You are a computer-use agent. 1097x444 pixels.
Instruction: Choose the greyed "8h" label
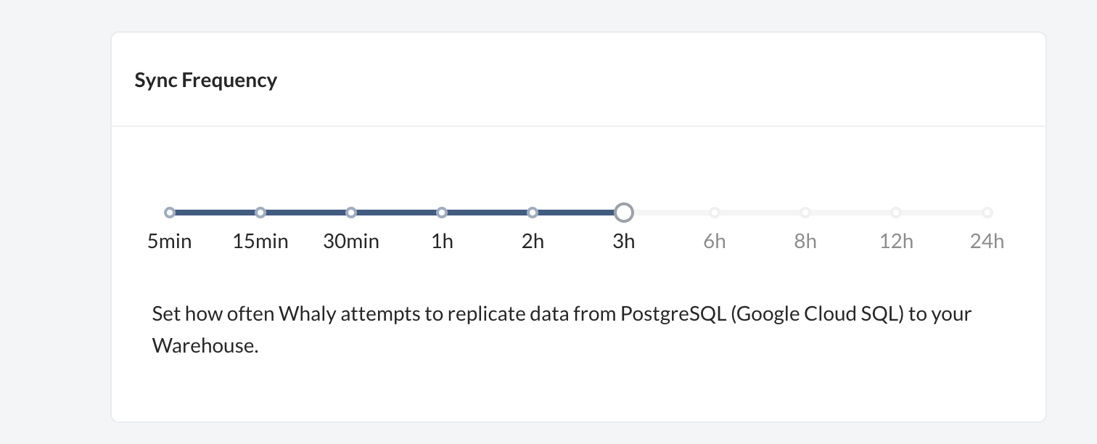(805, 242)
